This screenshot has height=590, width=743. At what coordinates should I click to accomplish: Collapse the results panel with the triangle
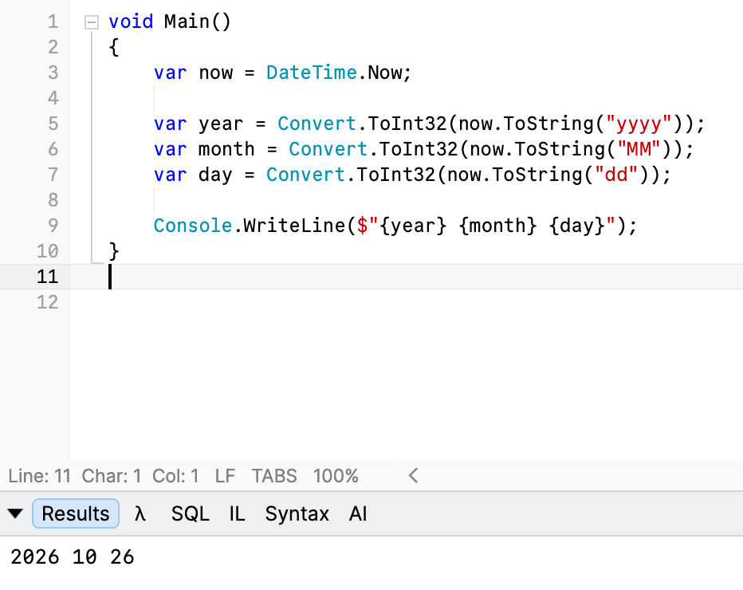(15, 513)
